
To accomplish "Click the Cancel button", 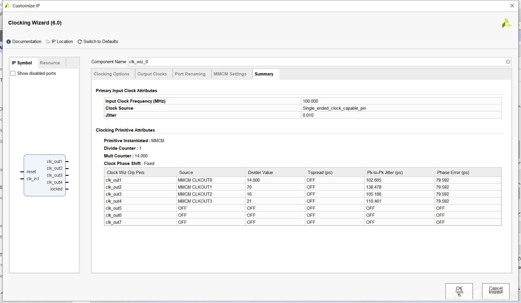I will click(496, 291).
